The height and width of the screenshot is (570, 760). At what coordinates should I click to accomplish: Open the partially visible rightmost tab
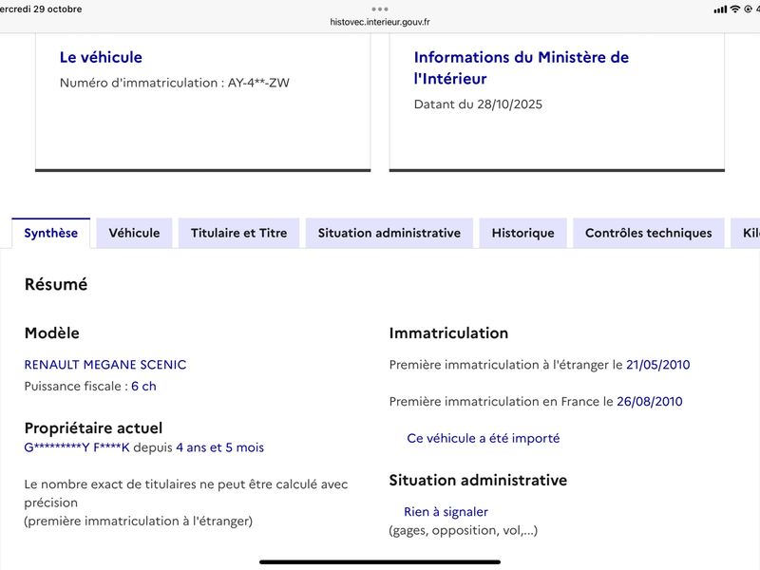point(745,233)
